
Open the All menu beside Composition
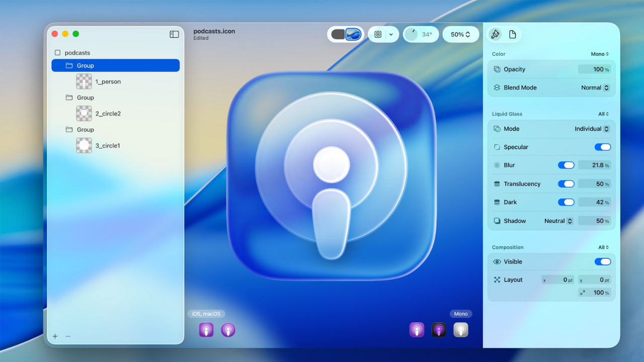tap(603, 247)
